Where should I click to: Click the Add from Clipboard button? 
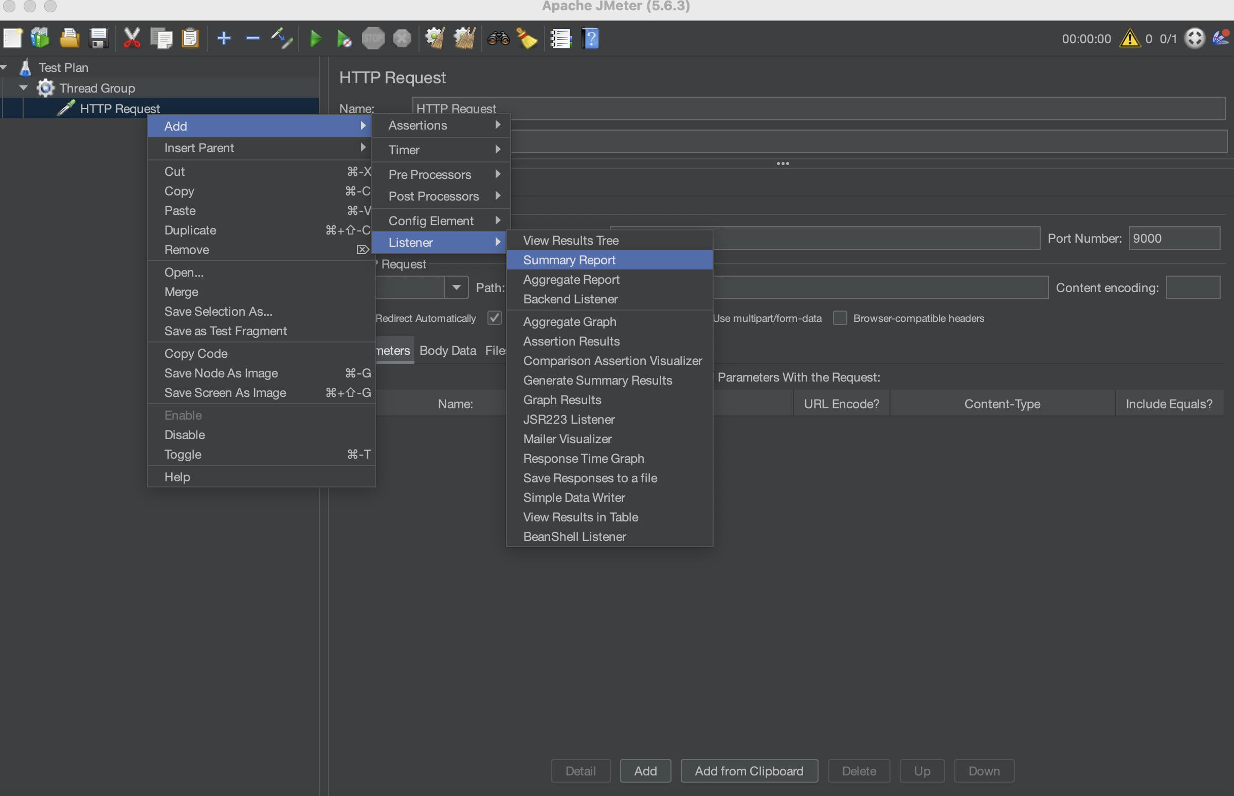(x=748, y=771)
